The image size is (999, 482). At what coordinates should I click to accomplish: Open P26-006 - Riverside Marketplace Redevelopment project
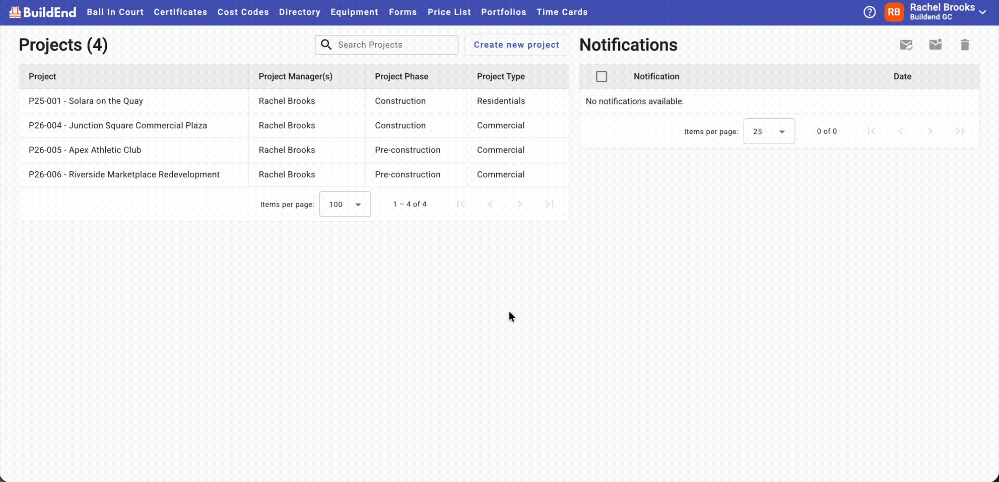tap(124, 175)
